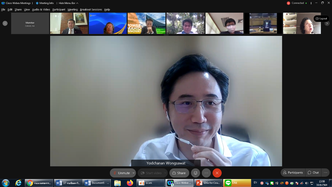The width and height of the screenshot is (332, 187).
Task: Open more options in meeting controls
Action: tap(206, 173)
